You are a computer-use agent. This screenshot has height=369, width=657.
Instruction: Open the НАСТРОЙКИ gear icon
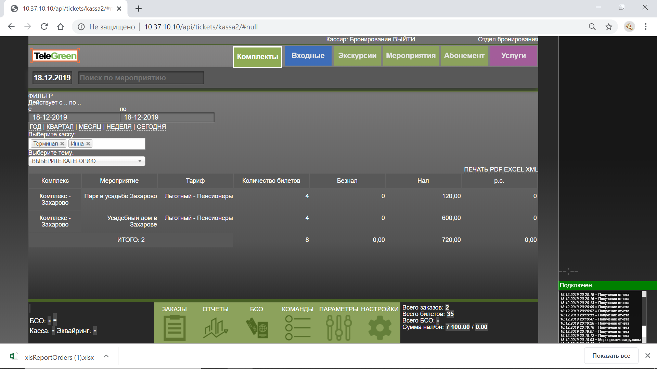pos(379,327)
